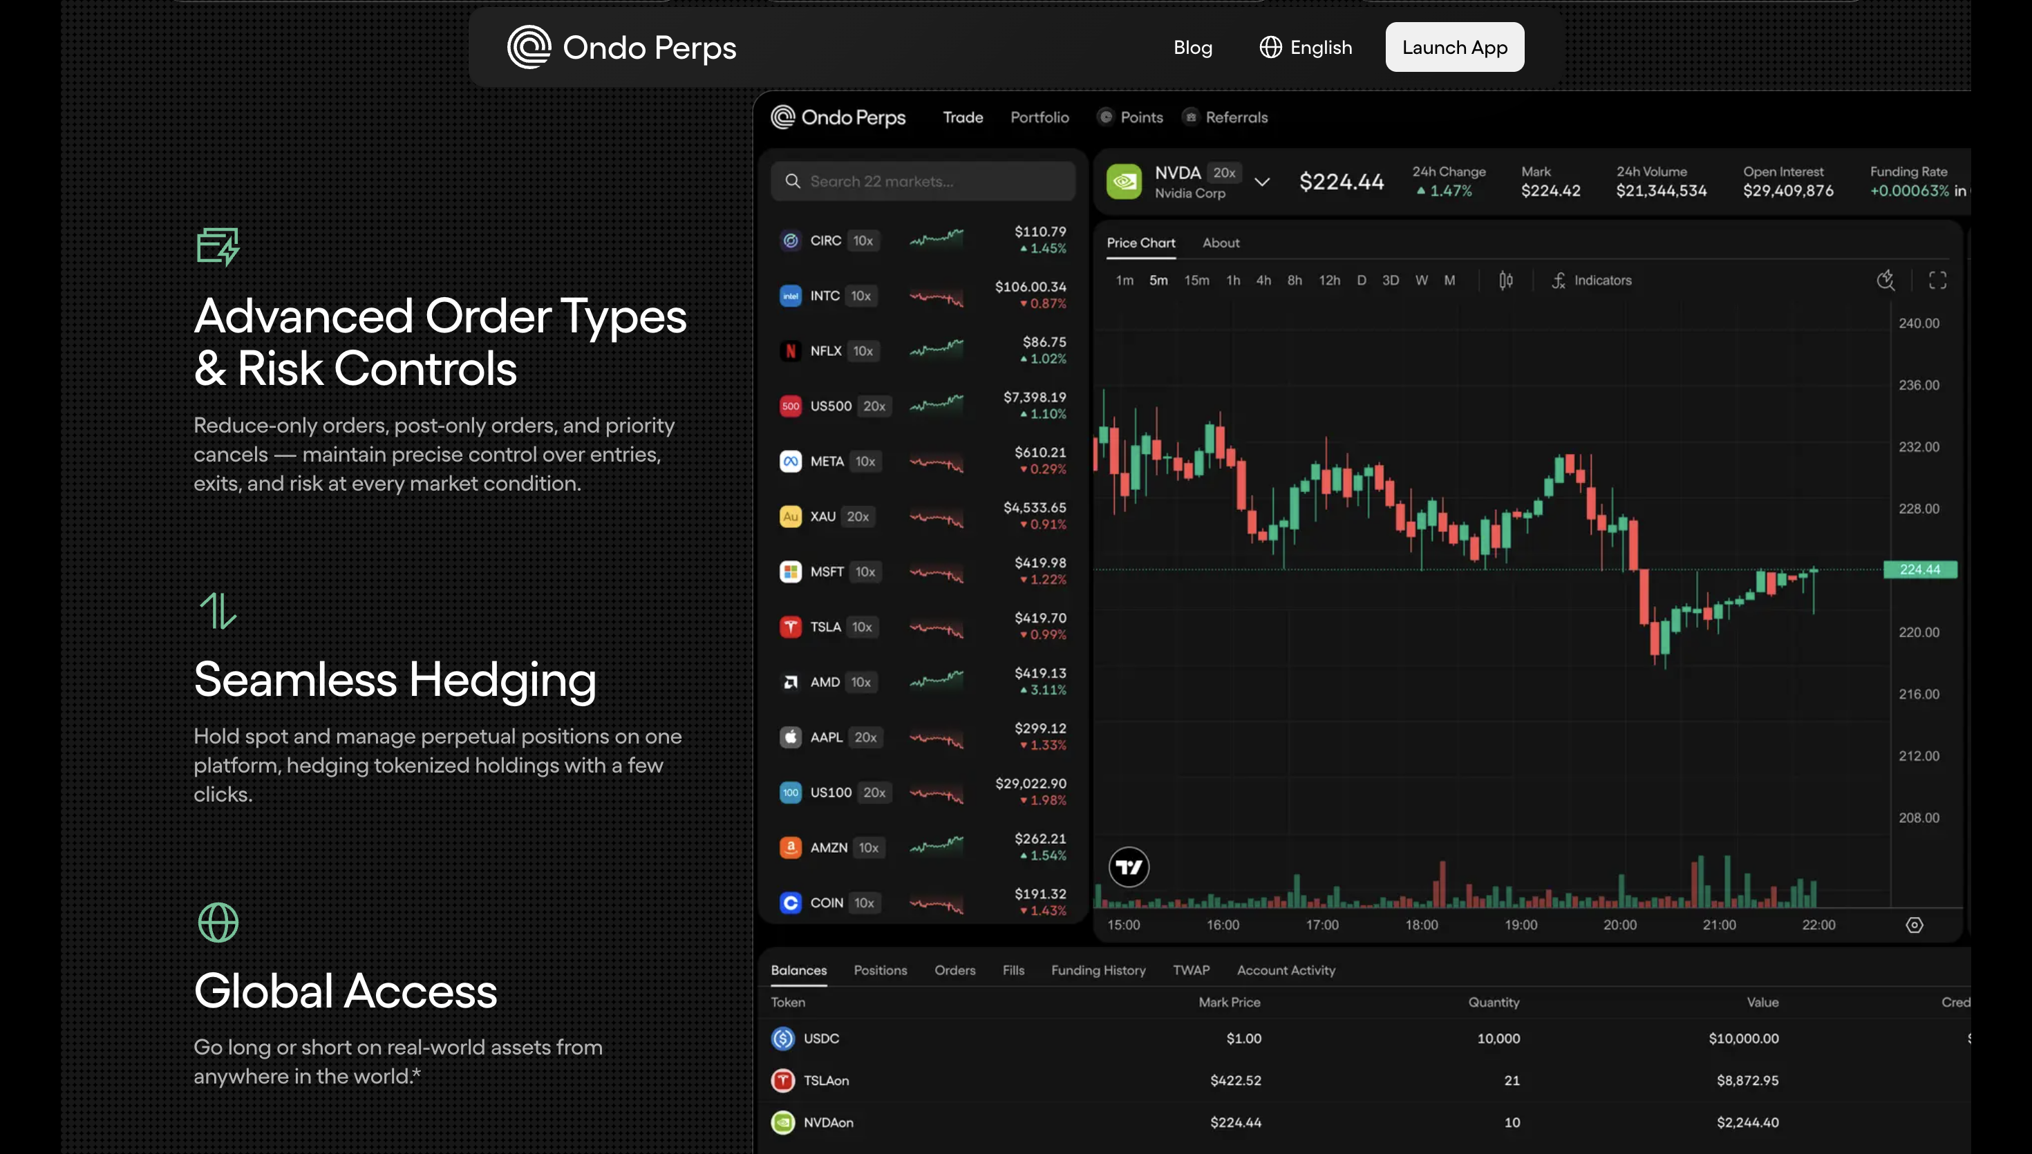Click the Nvidia logo beside NVDA
The width and height of the screenshot is (2032, 1154).
pos(1124,182)
